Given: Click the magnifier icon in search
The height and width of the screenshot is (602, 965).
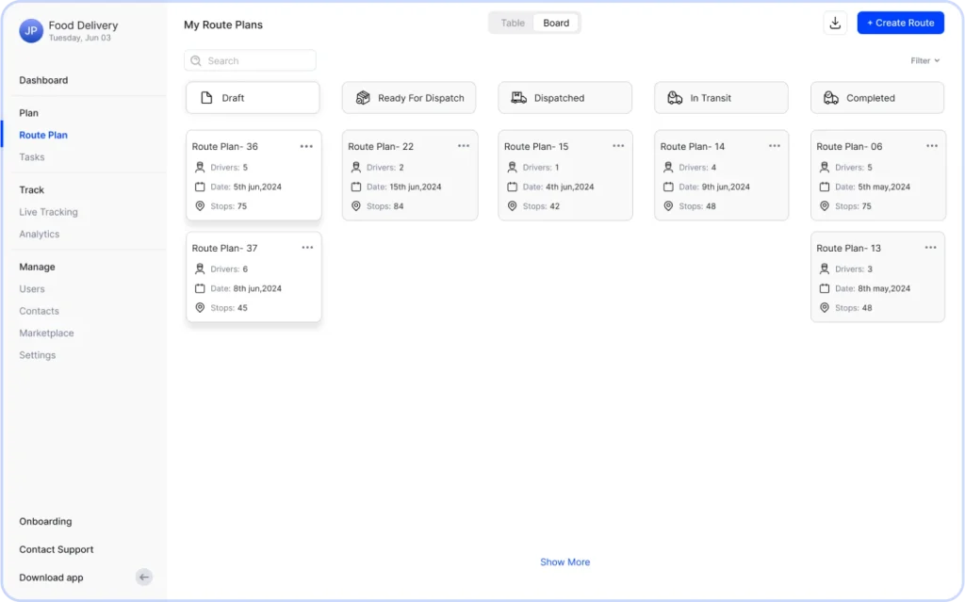Looking at the screenshot, I should [x=196, y=60].
